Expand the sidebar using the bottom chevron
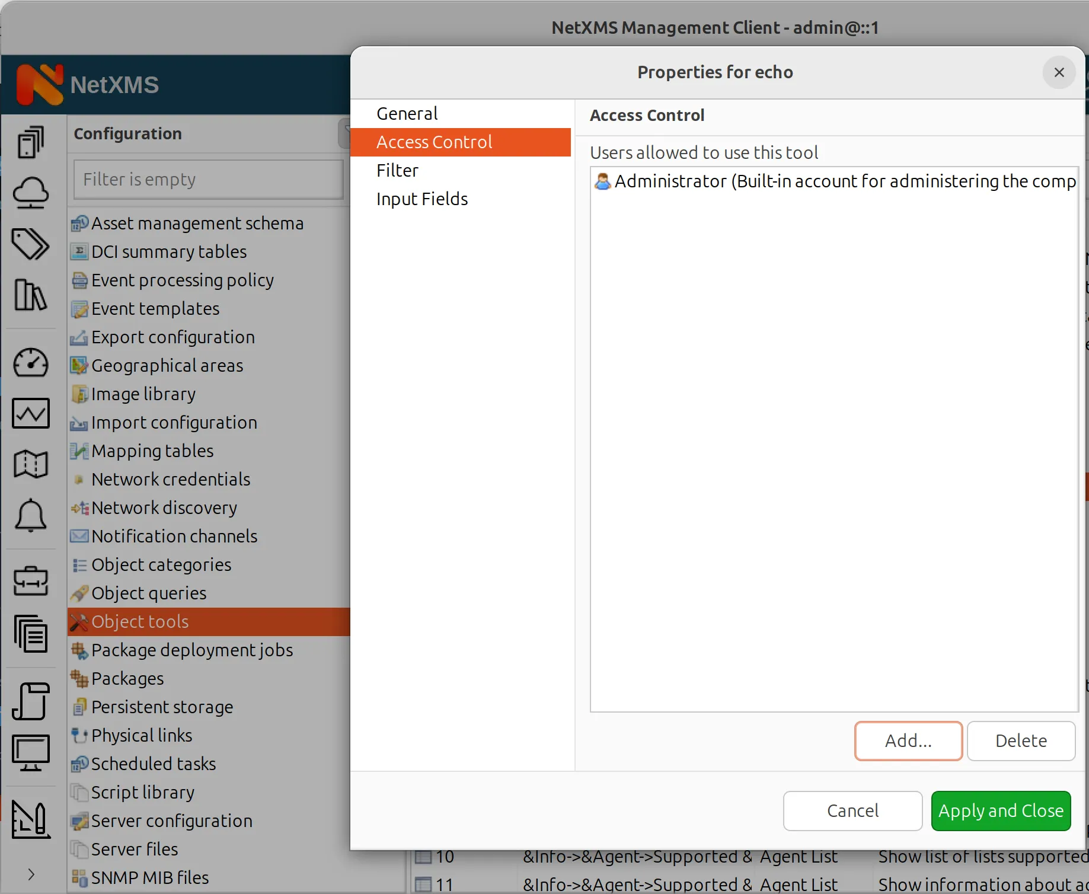Image resolution: width=1089 pixels, height=894 pixels. [x=31, y=874]
